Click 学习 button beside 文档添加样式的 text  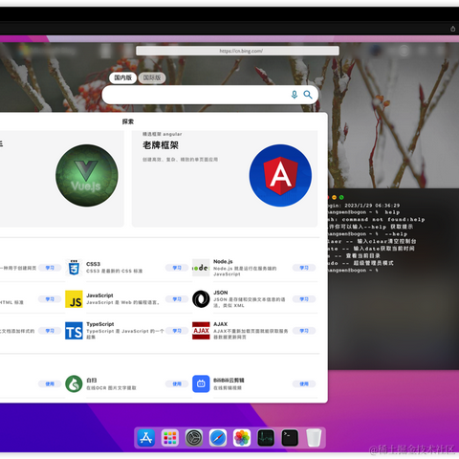(x=50, y=331)
